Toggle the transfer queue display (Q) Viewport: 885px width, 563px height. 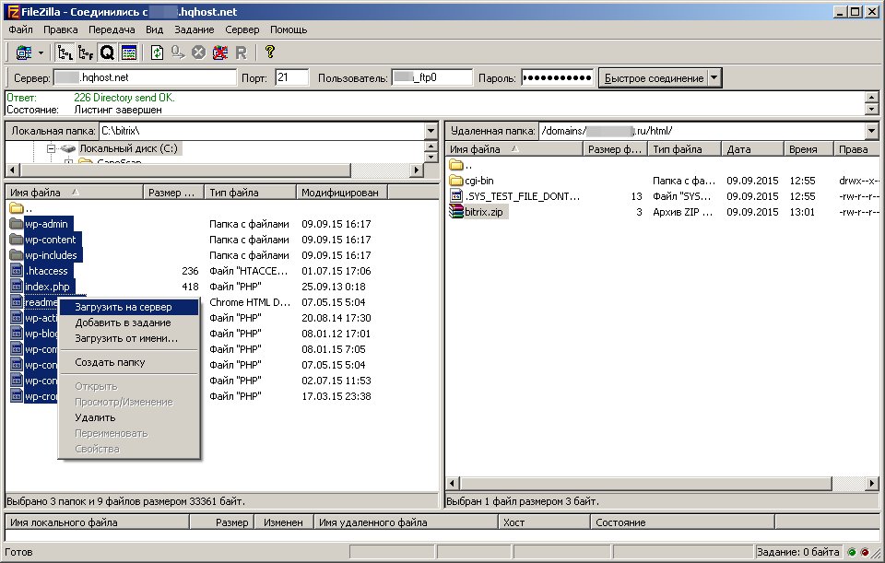pos(107,53)
